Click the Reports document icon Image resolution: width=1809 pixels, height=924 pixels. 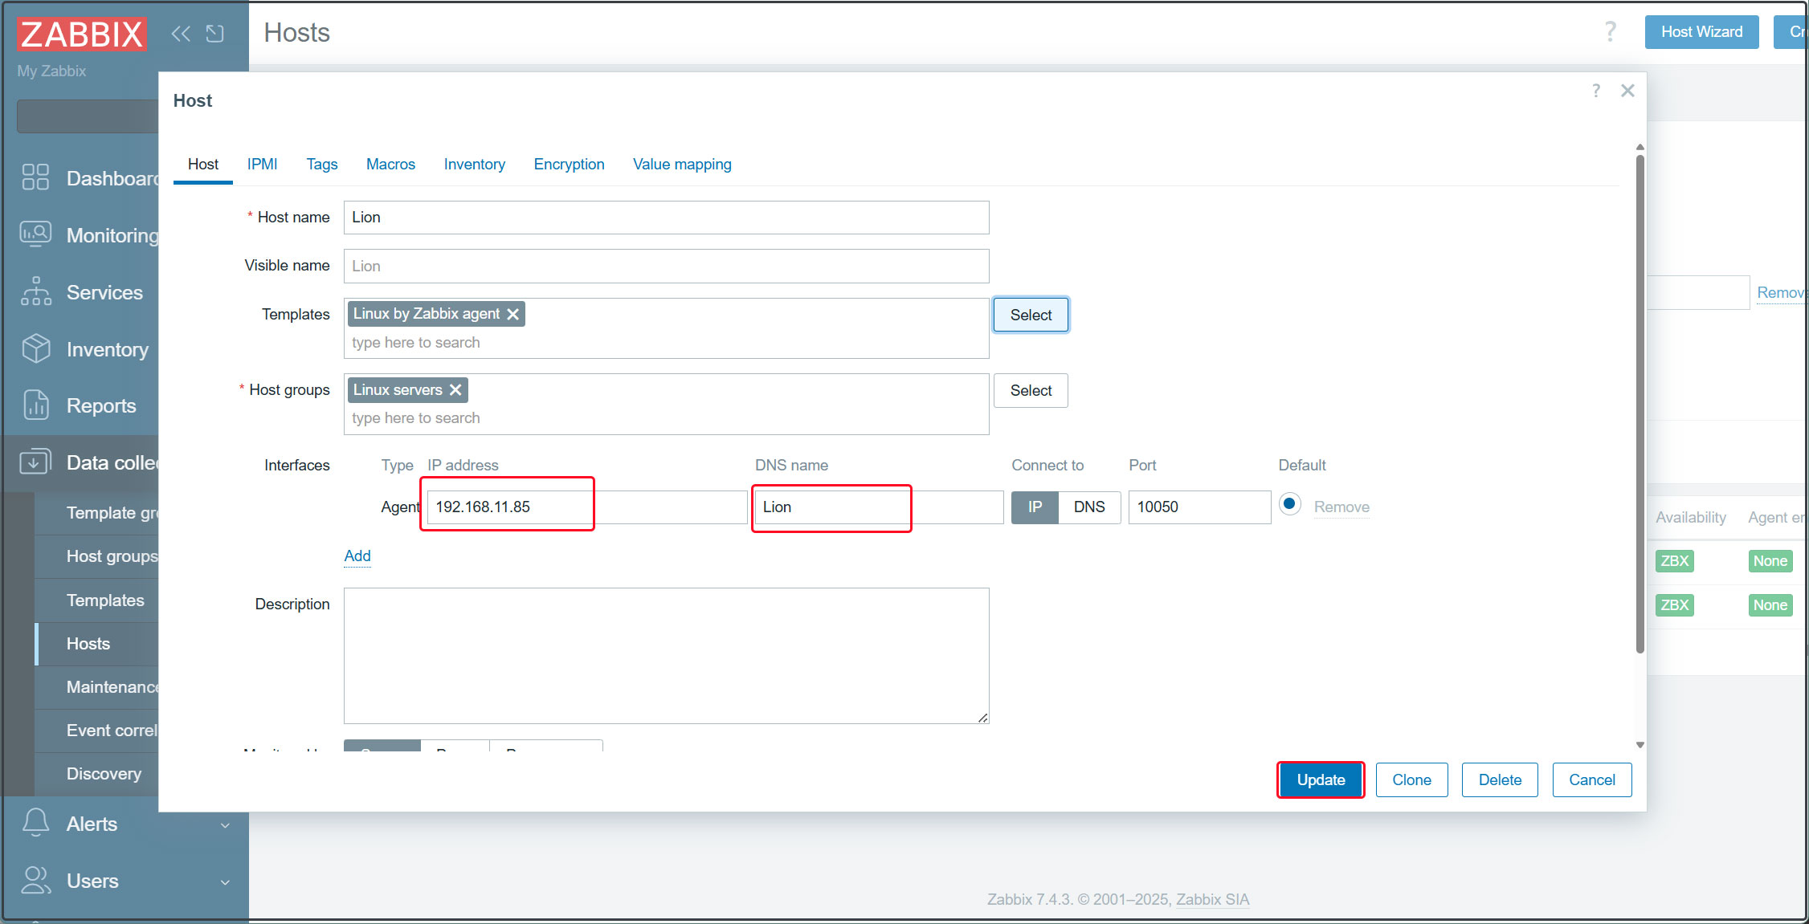point(35,405)
